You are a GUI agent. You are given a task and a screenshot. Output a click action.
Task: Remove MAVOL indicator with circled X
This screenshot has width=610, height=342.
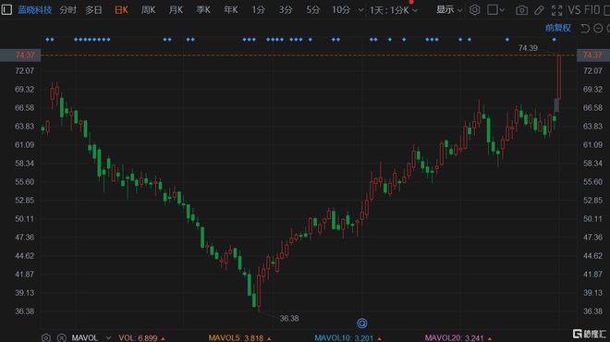pos(62,337)
